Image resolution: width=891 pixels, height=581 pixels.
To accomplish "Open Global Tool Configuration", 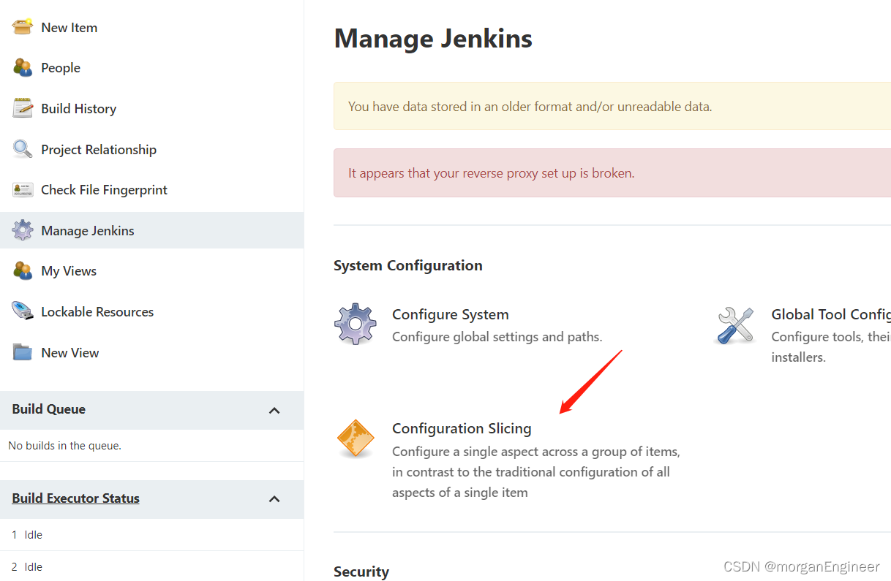I will (x=831, y=314).
